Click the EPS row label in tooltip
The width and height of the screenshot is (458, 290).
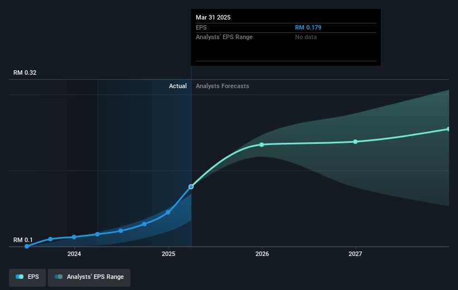pyautogui.click(x=201, y=27)
